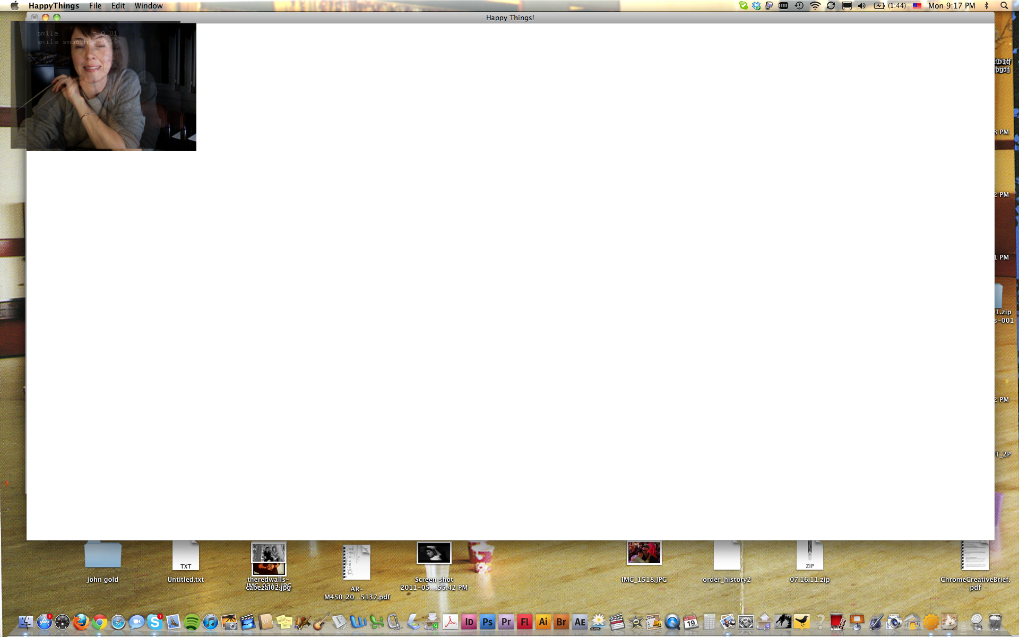Launch Adobe Illustrator from the Dock

543,622
